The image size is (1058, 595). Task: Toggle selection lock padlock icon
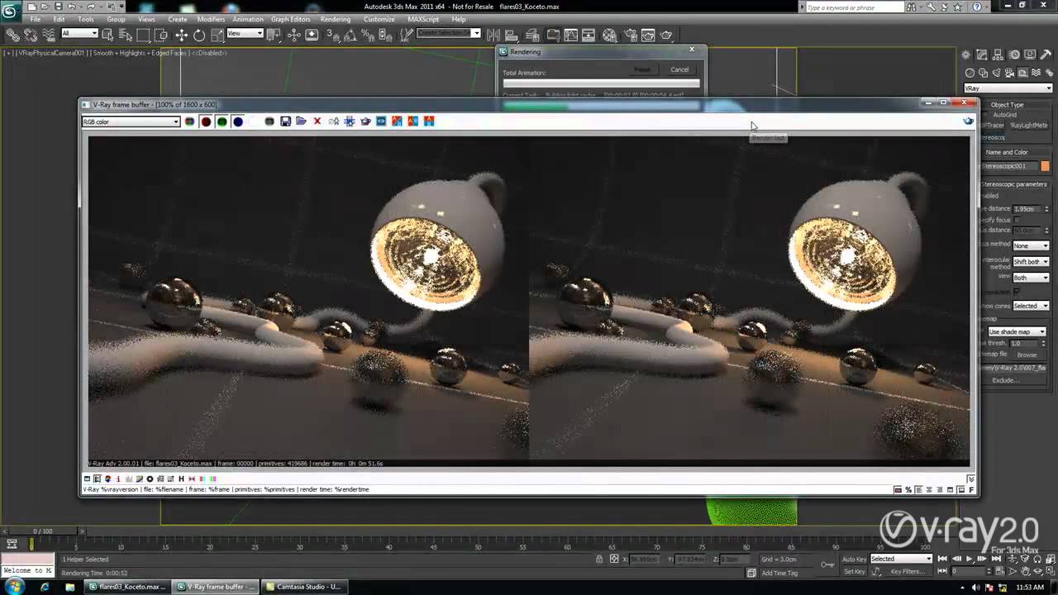599,559
